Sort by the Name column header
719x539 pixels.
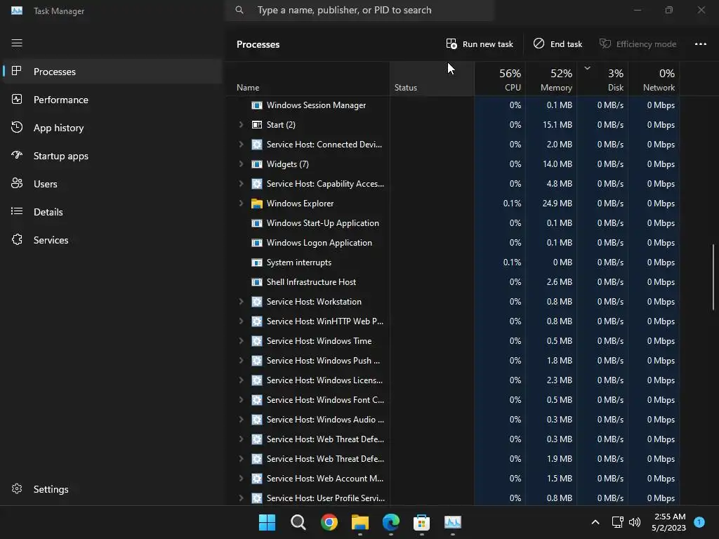coord(308,79)
